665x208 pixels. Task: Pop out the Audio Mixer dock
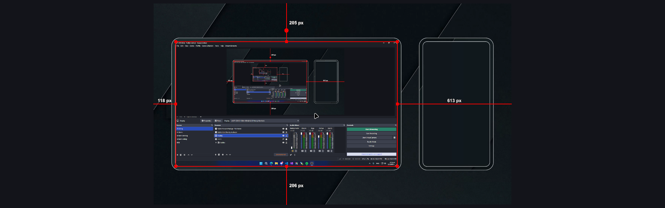[x=344, y=125]
